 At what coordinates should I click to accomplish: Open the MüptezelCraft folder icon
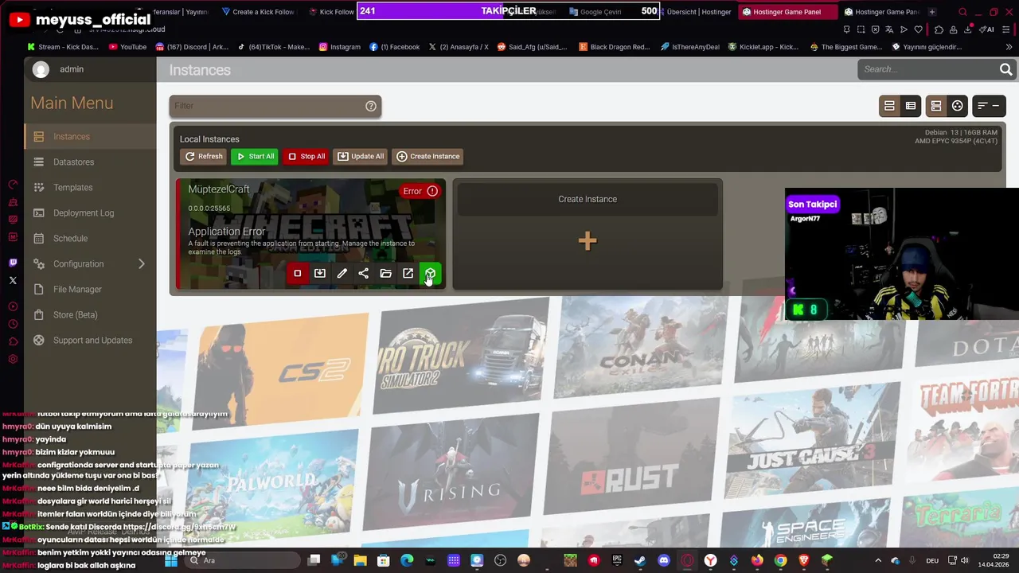[x=386, y=274]
